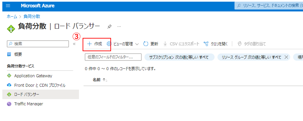Image resolution: width=303 pixels, height=121 pixels.
Task: Open the partially visible 場所 filter pill
Action: [x=298, y=57]
